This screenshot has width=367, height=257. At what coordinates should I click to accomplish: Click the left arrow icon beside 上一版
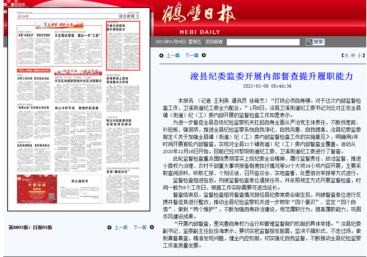[x=109, y=227]
